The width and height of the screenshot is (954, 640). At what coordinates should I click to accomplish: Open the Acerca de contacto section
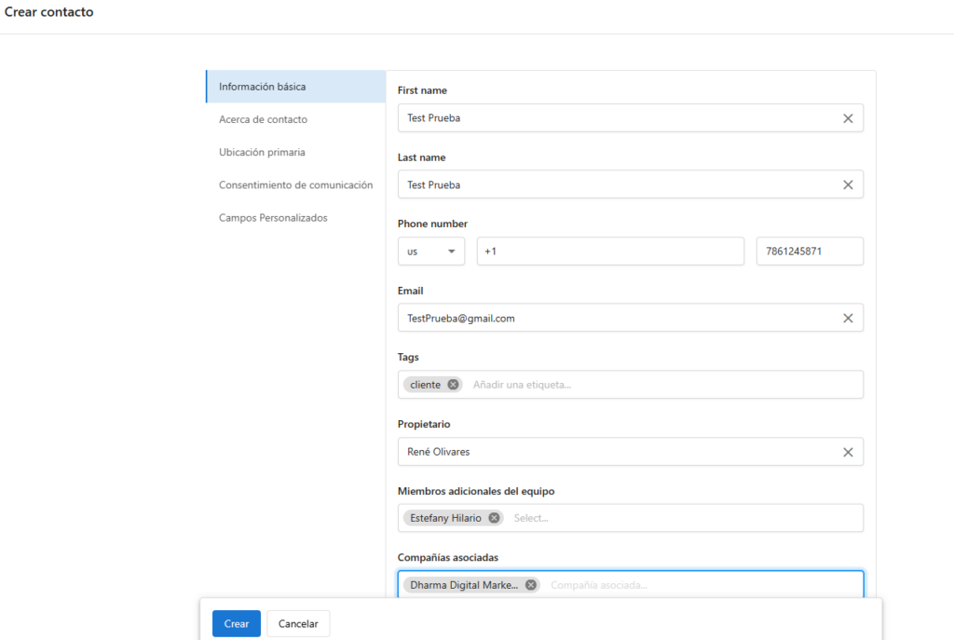263,119
